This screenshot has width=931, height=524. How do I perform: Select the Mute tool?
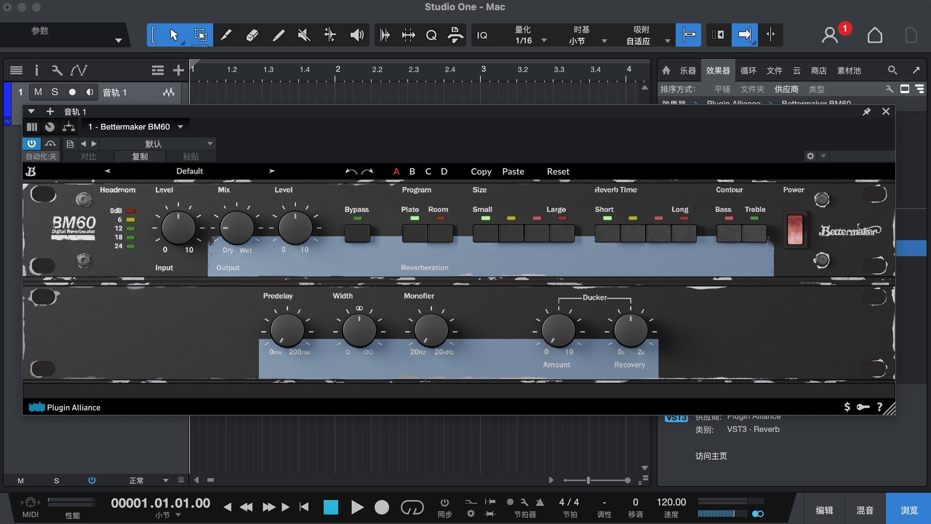(304, 35)
